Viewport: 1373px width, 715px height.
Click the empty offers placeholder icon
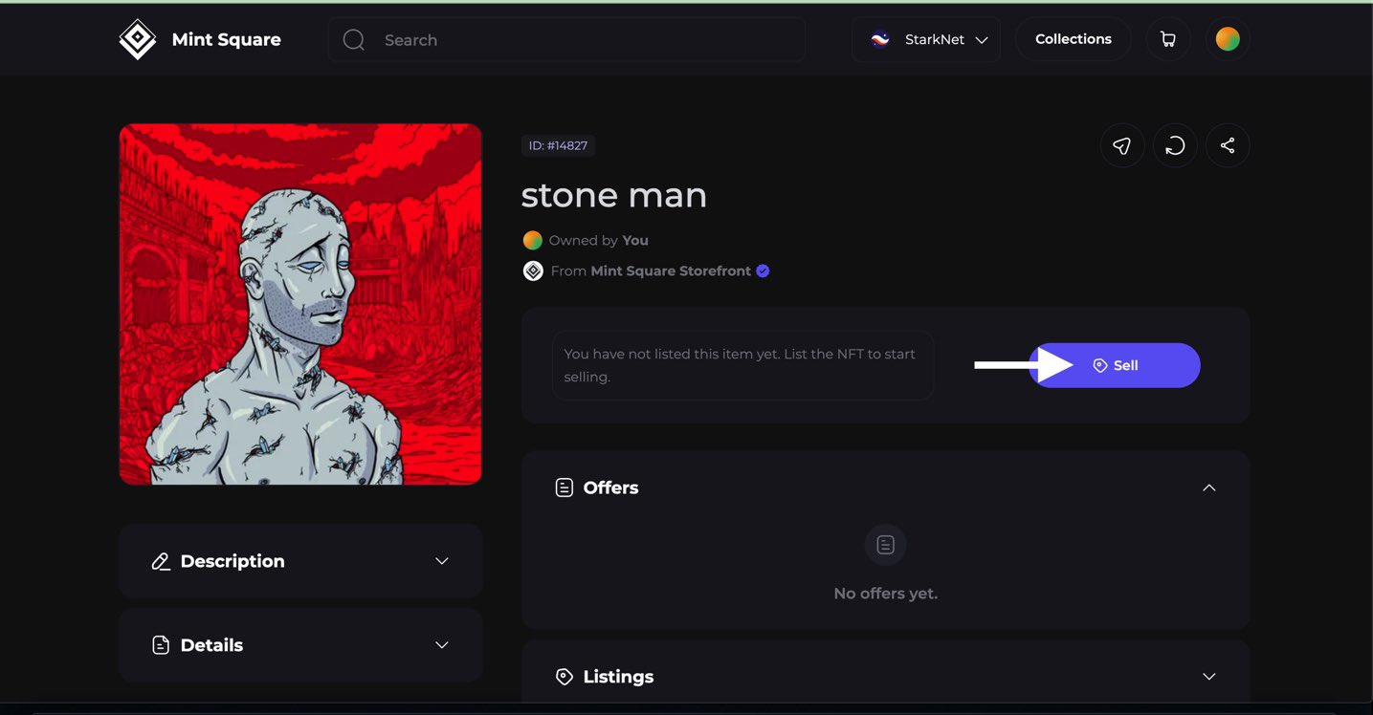pos(886,545)
